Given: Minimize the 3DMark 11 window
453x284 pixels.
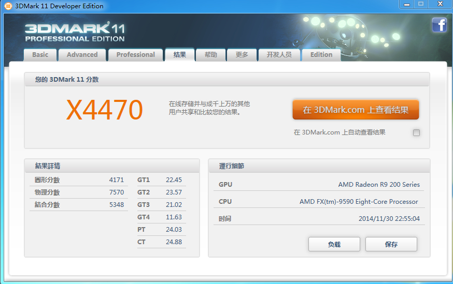Looking at the screenshot, I should [407, 4].
